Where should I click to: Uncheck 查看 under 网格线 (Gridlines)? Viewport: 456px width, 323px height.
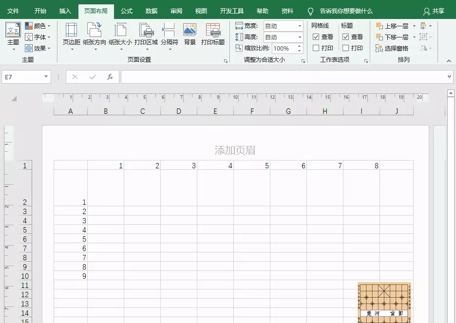tap(317, 36)
